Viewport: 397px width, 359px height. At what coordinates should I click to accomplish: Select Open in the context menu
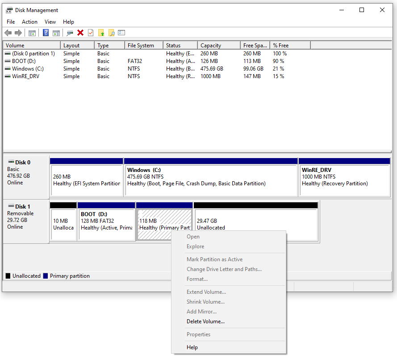coord(229,237)
